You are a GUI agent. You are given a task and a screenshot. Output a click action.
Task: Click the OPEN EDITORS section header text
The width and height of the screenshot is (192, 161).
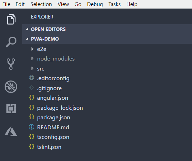[48, 29]
